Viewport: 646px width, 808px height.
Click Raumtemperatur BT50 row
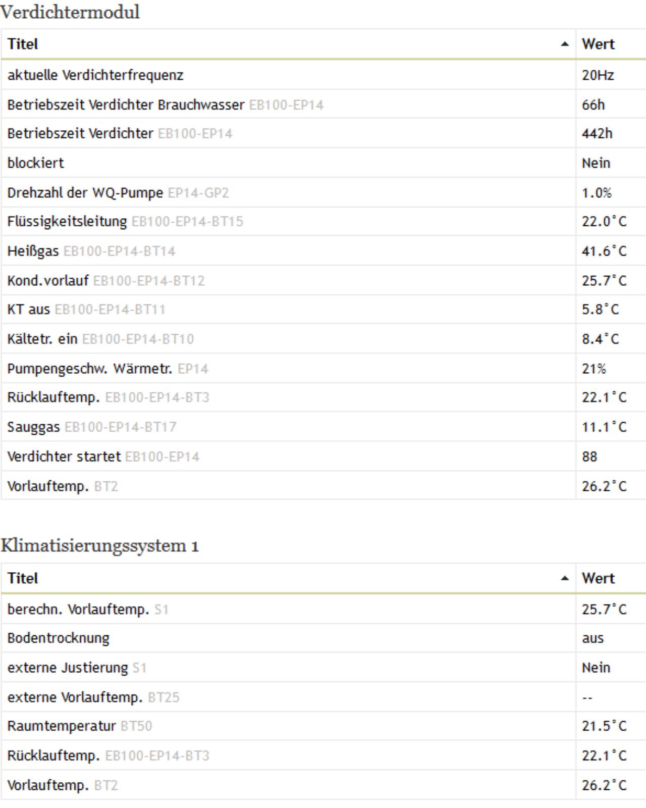tap(324, 726)
